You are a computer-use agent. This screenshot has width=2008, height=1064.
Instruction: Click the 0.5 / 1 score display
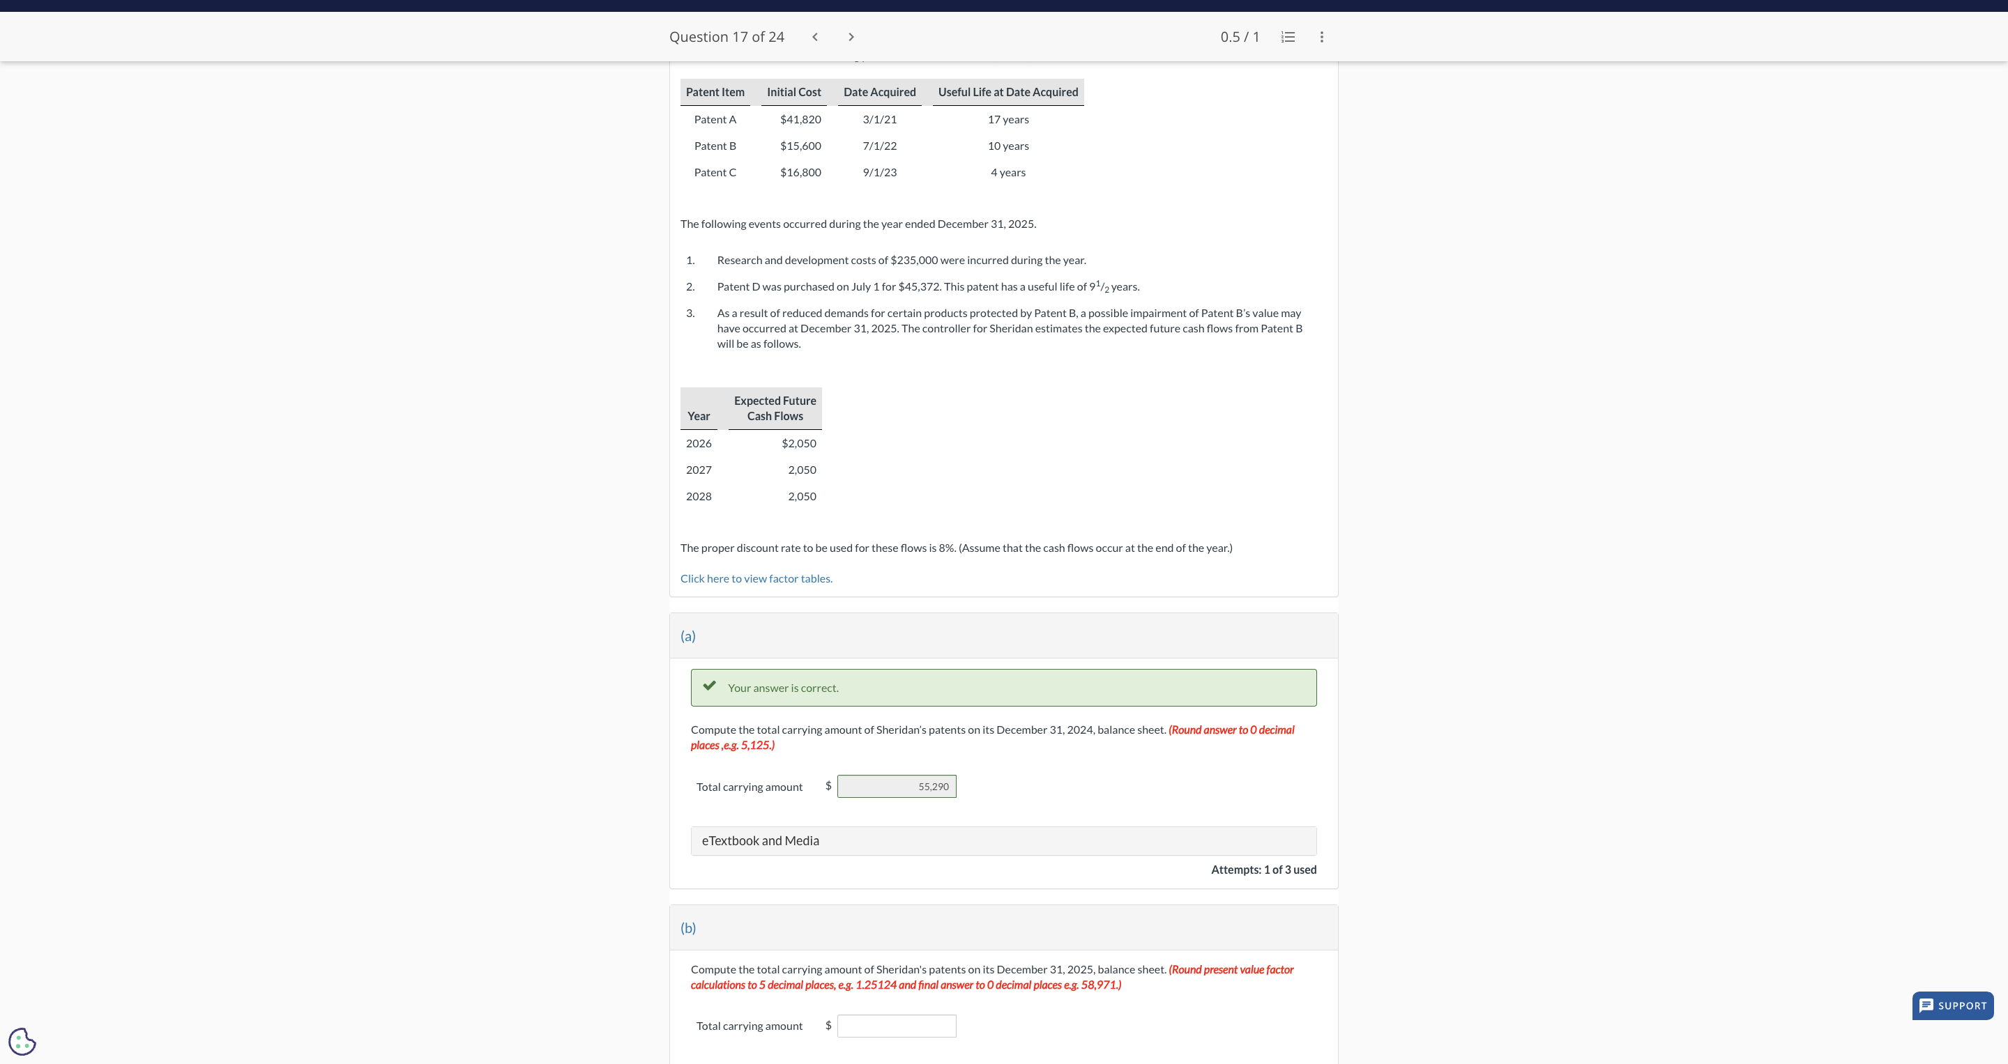[x=1240, y=37]
